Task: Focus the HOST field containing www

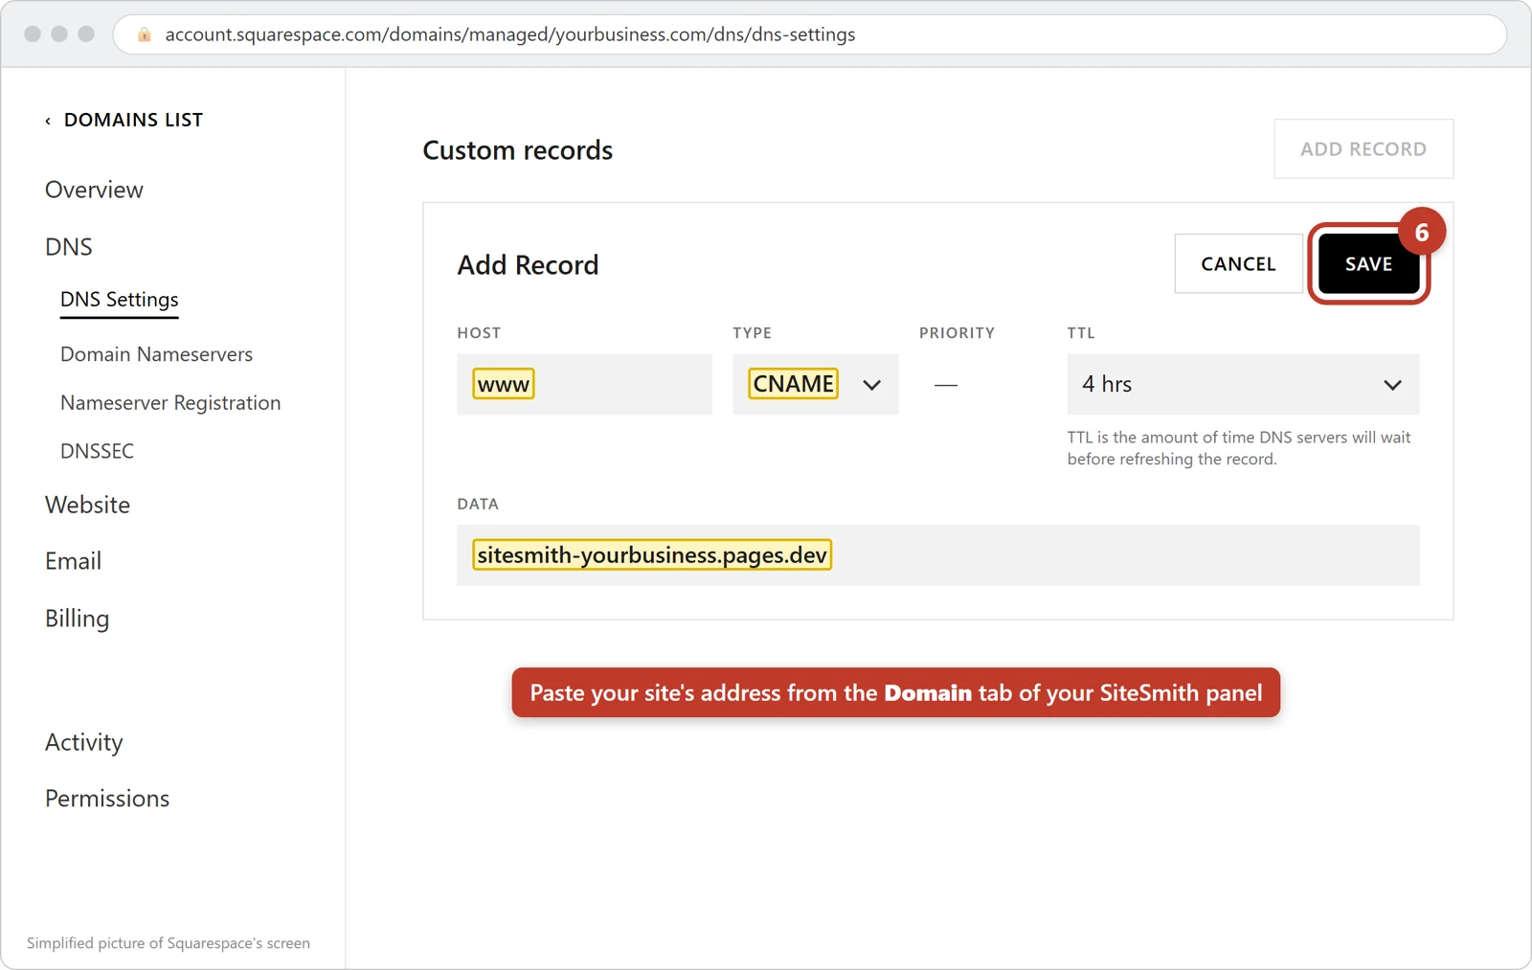Action: [x=584, y=384]
